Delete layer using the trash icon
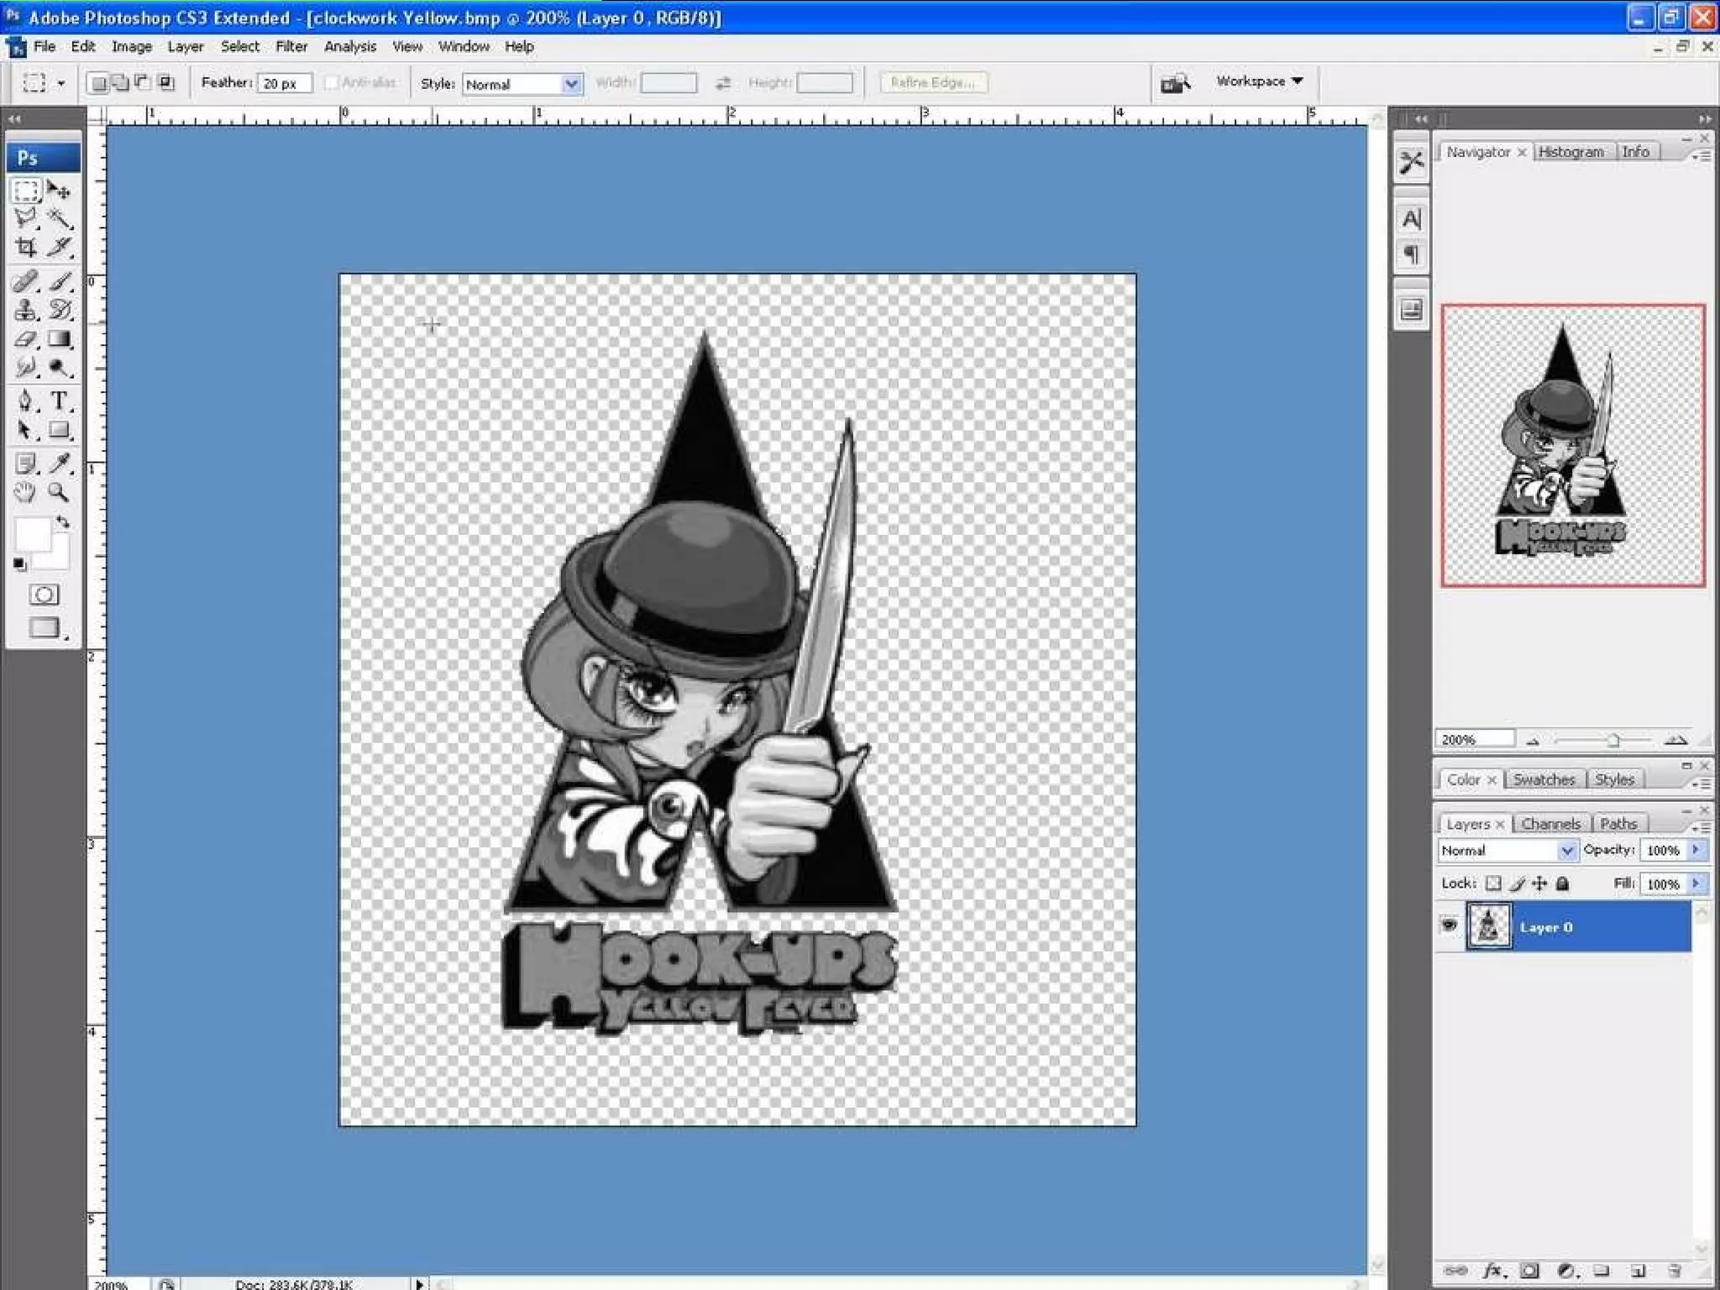 point(1674,1271)
